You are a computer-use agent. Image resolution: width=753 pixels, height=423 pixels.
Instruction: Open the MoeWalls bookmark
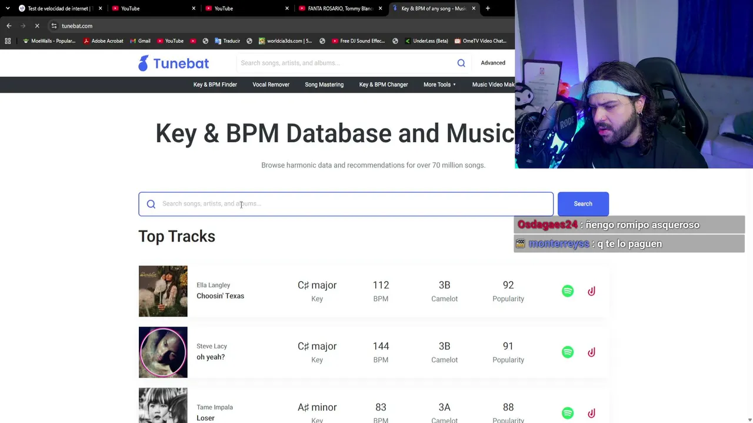(49, 41)
